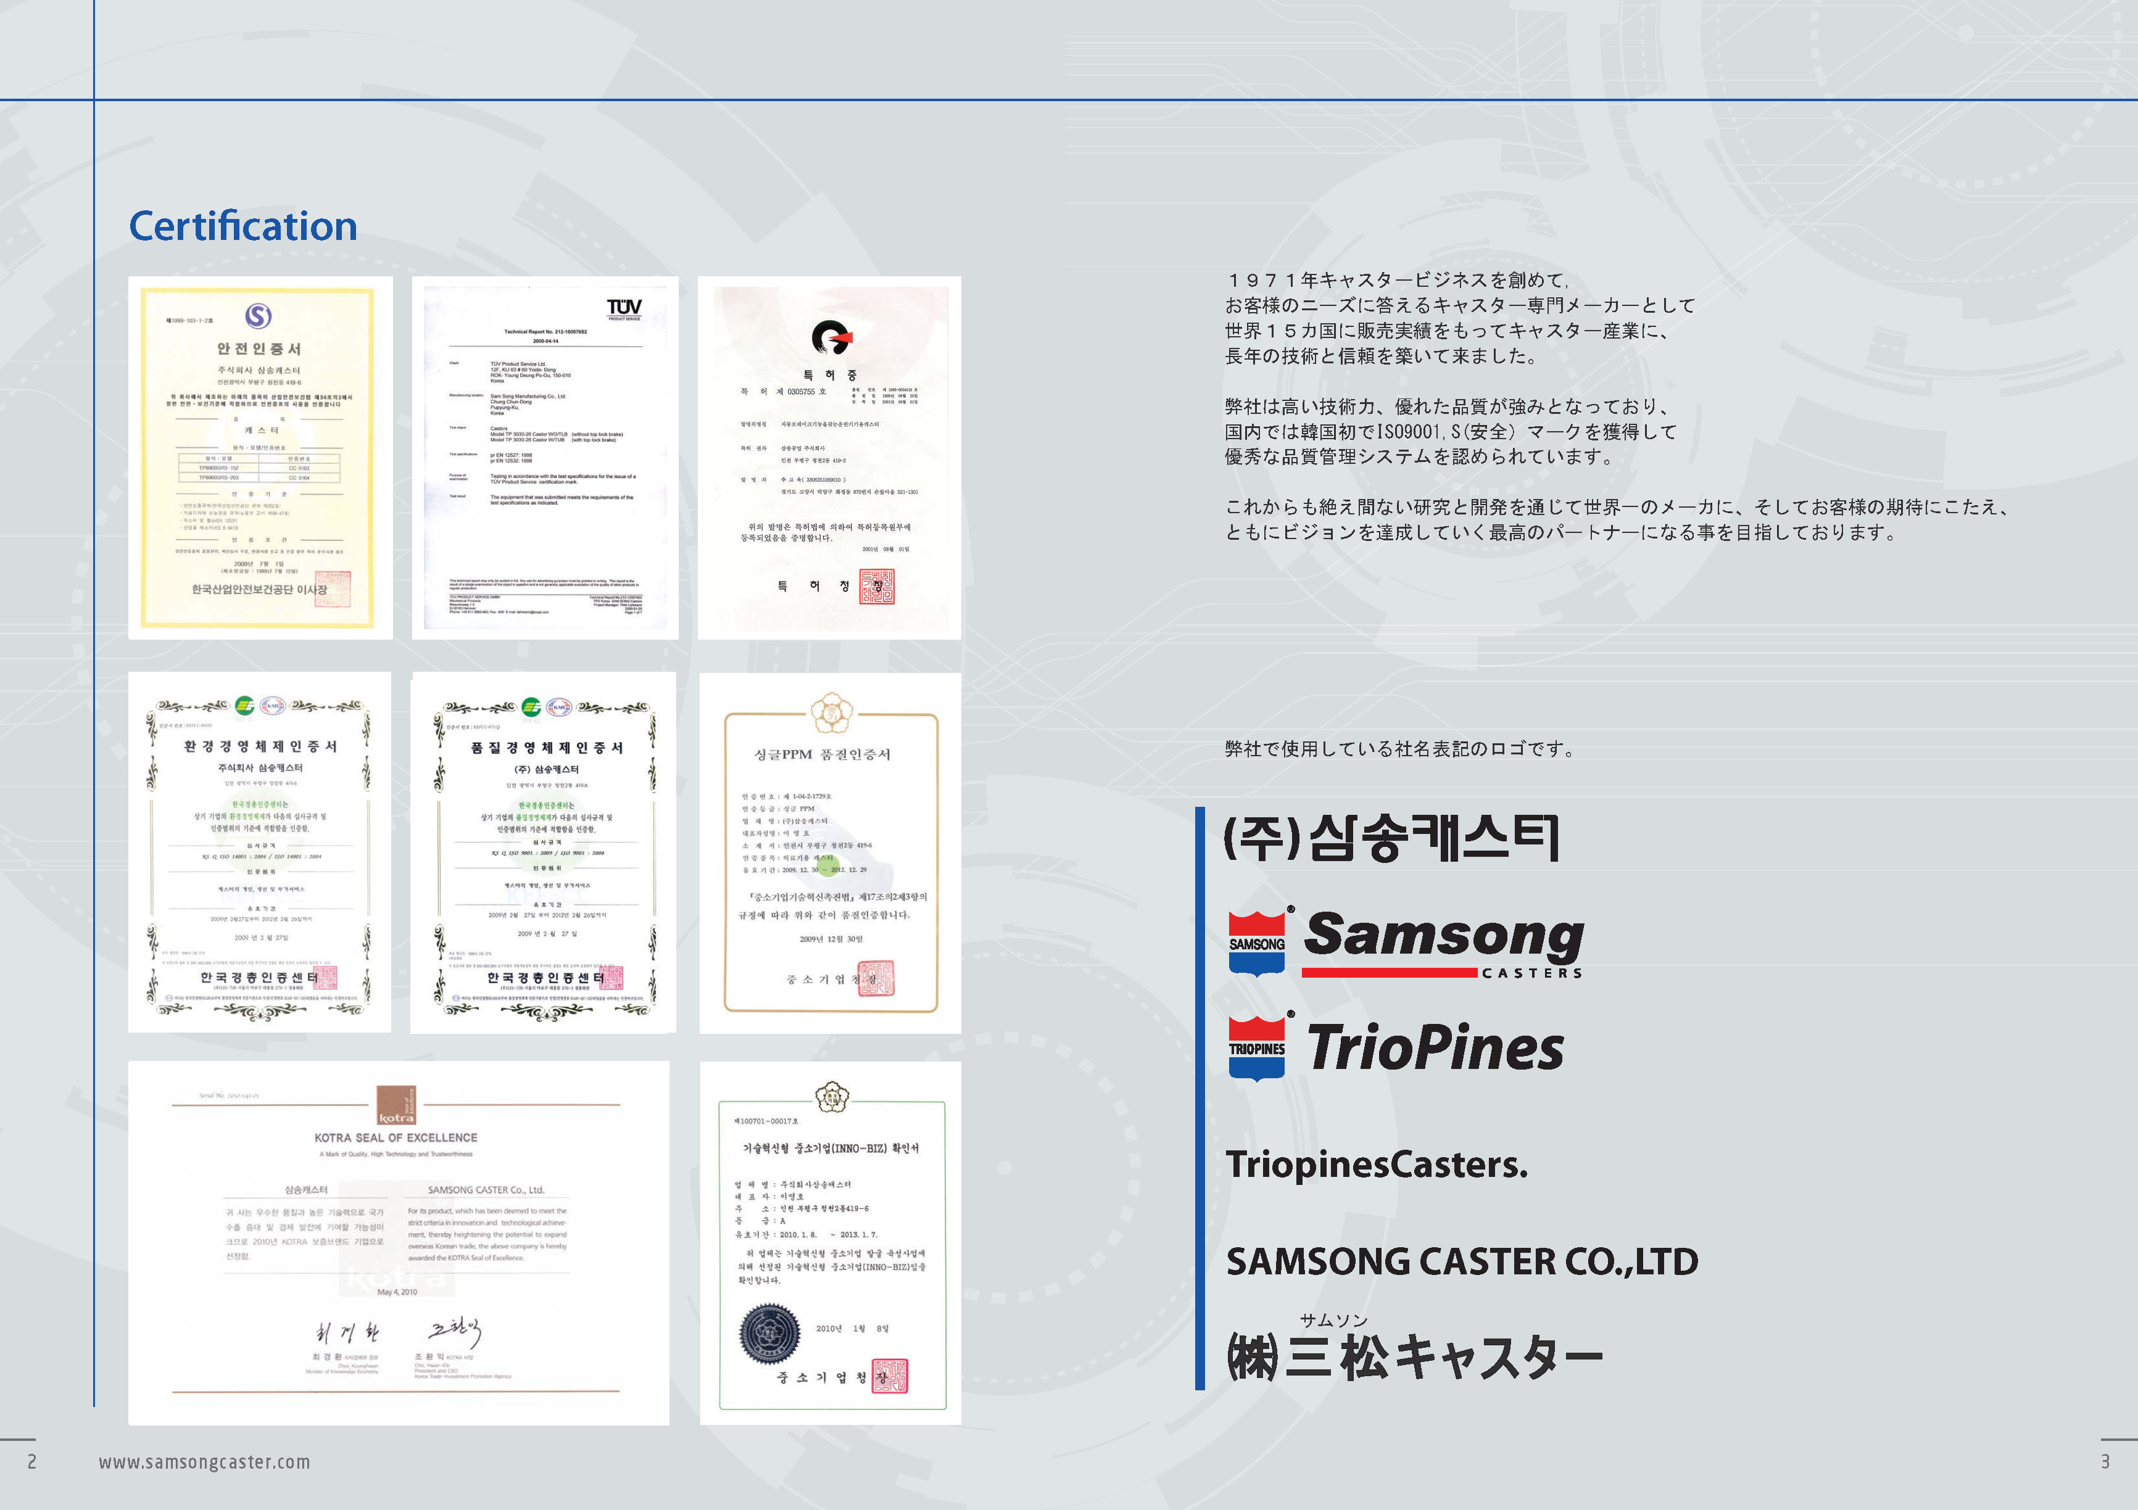Click the サムソン furigana above the Japanese logo

(1333, 1320)
